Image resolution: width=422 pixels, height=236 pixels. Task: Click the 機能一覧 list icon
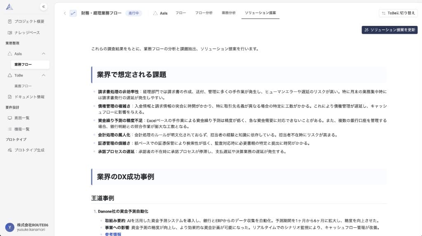(x=10, y=129)
